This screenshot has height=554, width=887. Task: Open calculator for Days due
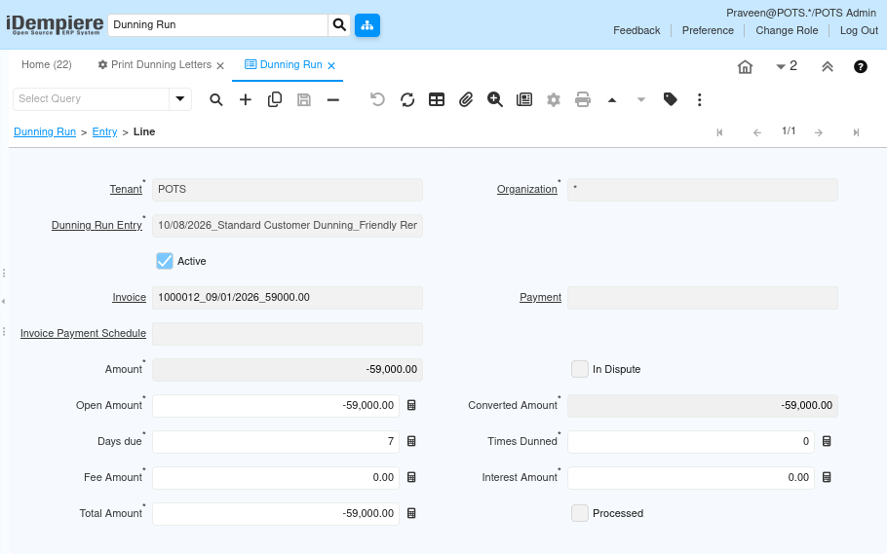[x=411, y=441]
